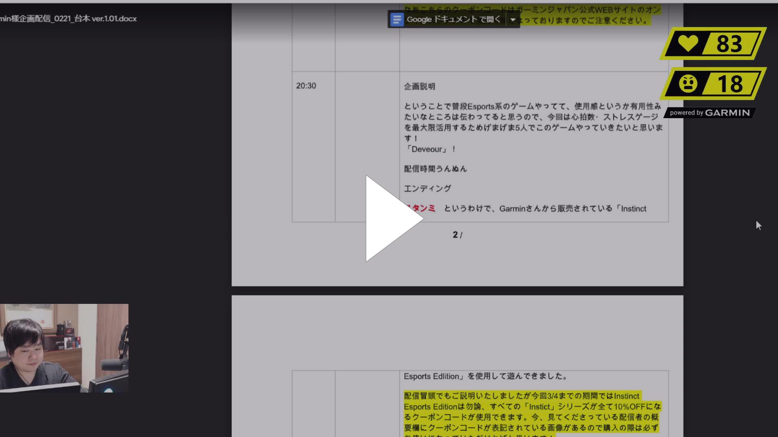
Task: Select the エンディング line in the script
Action: (427, 188)
